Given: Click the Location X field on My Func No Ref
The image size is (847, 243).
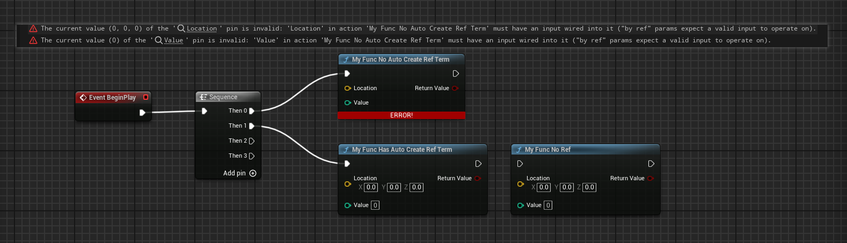Looking at the screenshot, I should [544, 187].
